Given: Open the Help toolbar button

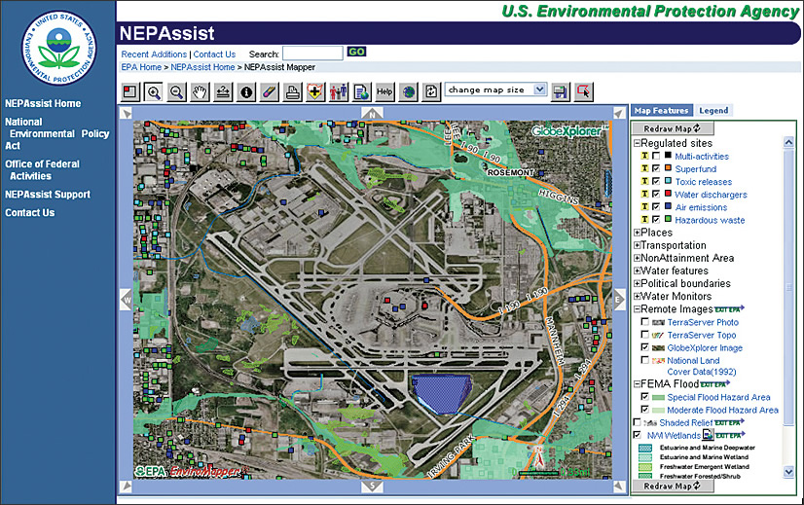Looking at the screenshot, I should pos(384,92).
